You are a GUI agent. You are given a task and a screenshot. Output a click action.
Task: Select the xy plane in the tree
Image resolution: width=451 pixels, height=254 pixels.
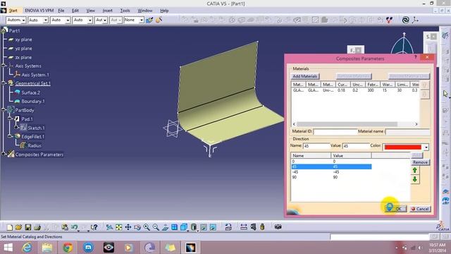[x=23, y=40]
